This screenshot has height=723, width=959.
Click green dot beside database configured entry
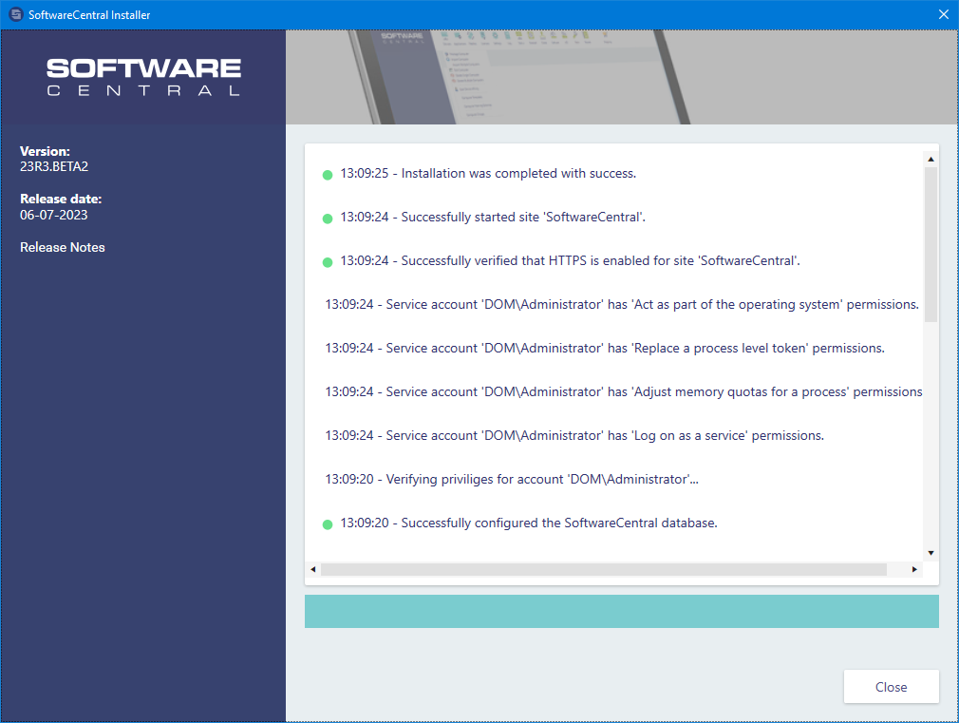pyautogui.click(x=328, y=524)
